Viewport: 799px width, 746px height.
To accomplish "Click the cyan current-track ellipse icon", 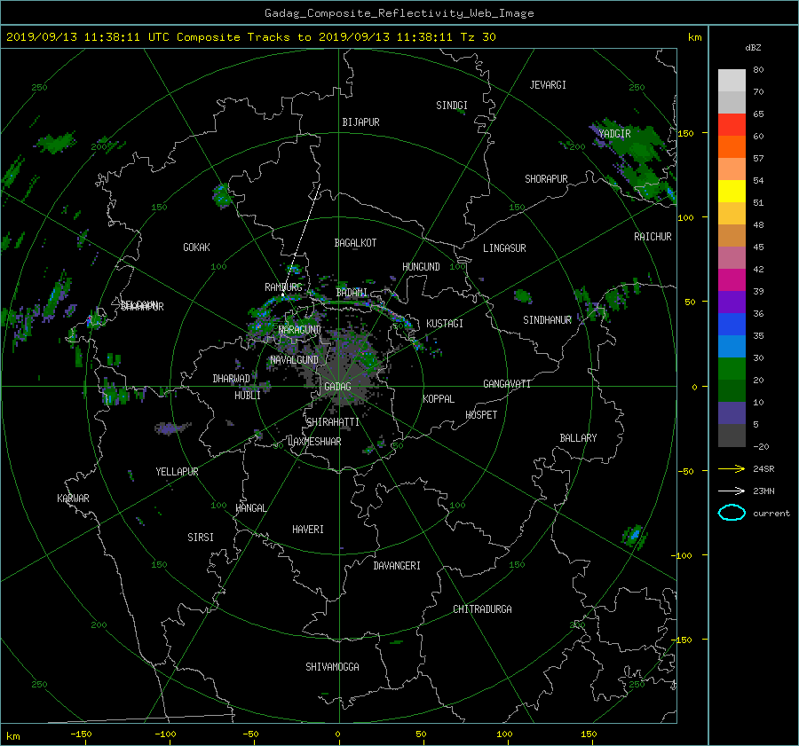I will coord(732,513).
